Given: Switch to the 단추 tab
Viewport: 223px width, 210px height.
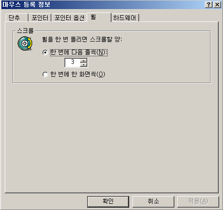Looking at the screenshot, I should pyautogui.click(x=17, y=18).
